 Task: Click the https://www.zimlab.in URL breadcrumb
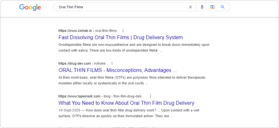88,31
